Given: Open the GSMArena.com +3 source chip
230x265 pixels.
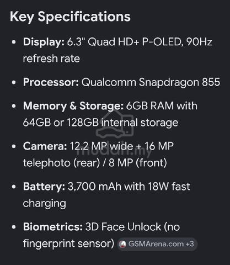Looking at the screenshot, I should [x=157, y=244].
